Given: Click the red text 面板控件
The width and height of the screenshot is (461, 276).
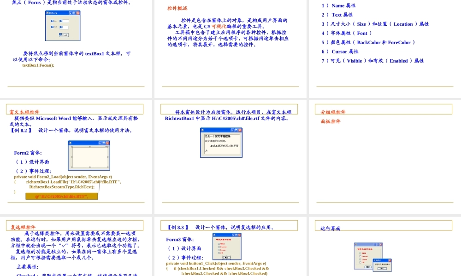Looking at the screenshot, I should (x=331, y=121).
